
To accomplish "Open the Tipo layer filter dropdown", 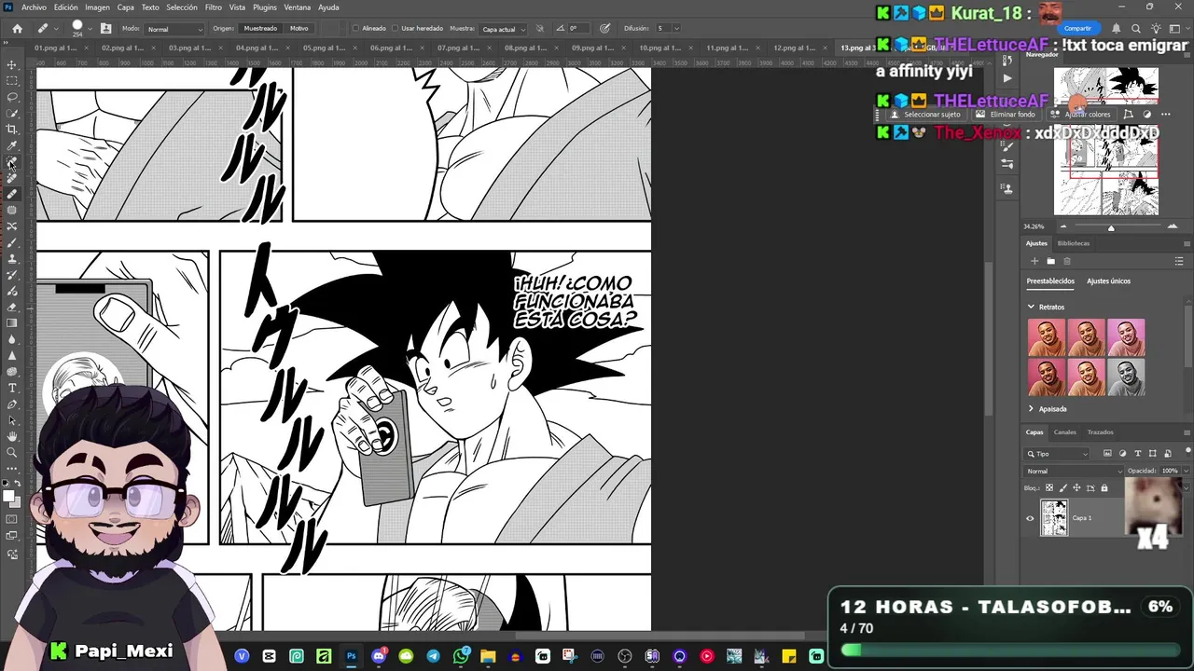I will click(x=1058, y=454).
